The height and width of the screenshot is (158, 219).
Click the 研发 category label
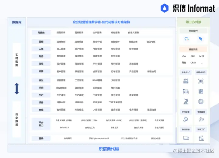point(41,81)
